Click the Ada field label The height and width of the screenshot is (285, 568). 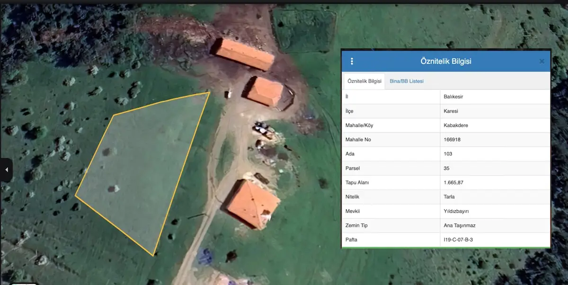pos(350,154)
